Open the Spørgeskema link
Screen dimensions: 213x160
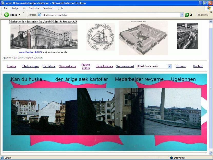(67, 66)
